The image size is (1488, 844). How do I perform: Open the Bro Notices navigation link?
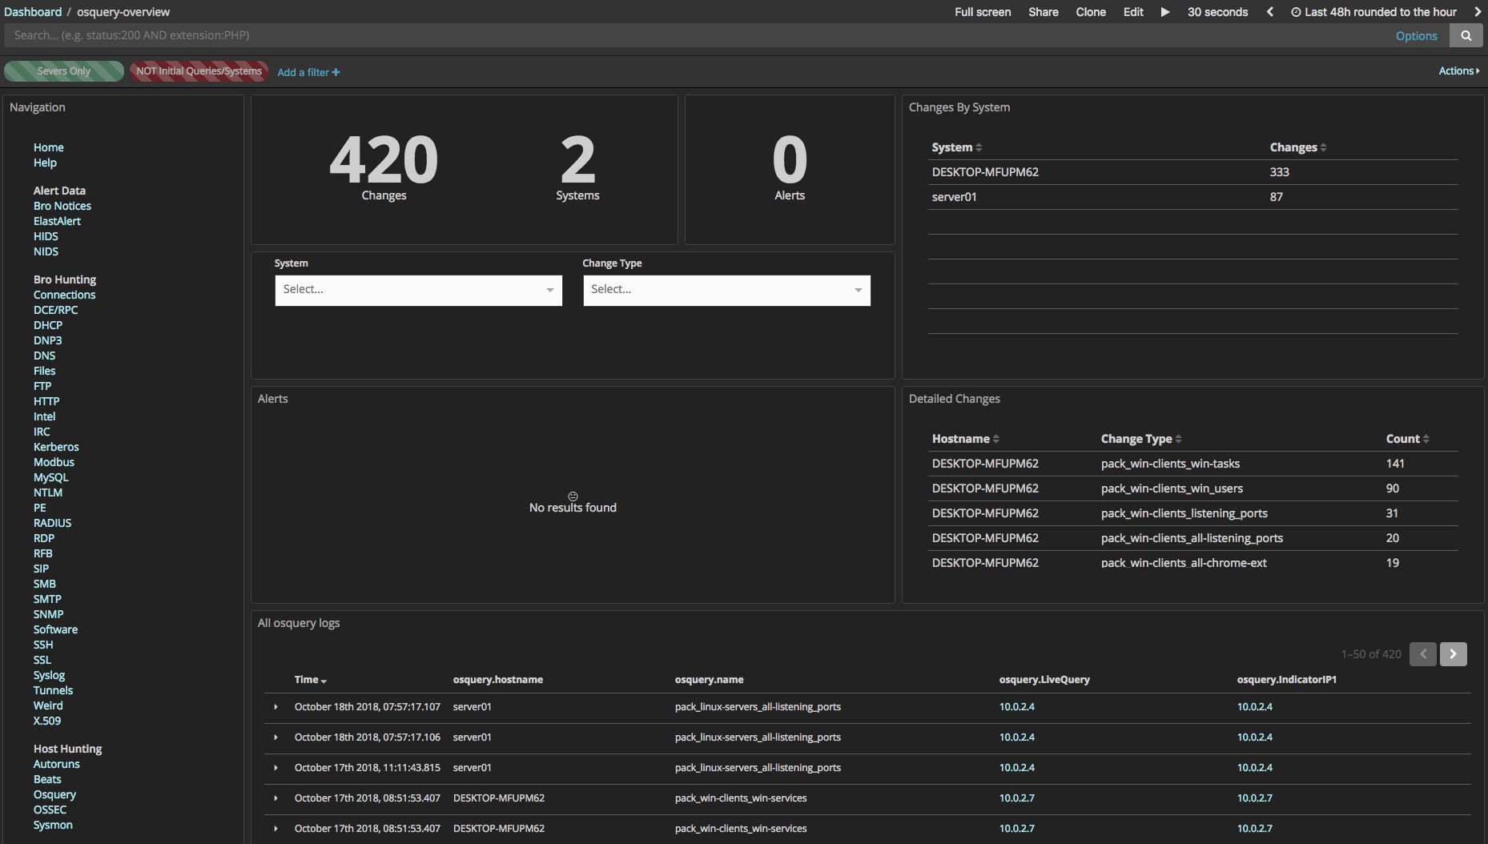pyautogui.click(x=62, y=206)
